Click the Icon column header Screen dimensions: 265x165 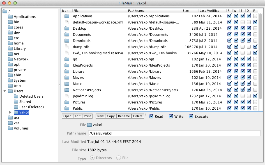point(67,11)
